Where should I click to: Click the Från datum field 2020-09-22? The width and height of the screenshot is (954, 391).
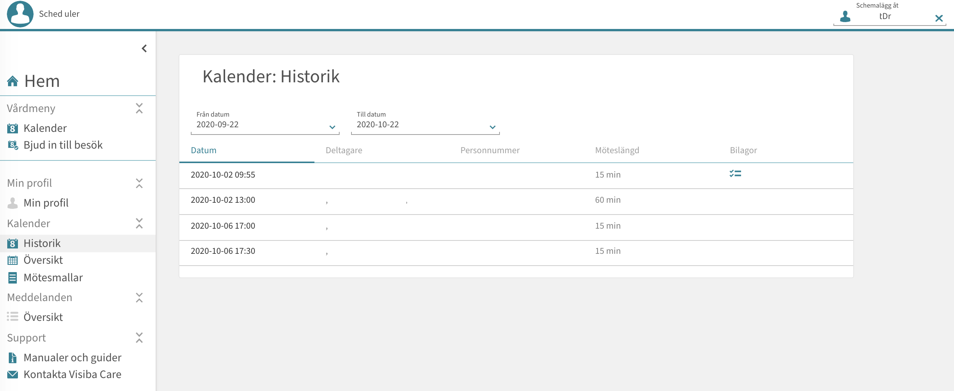[265, 123]
